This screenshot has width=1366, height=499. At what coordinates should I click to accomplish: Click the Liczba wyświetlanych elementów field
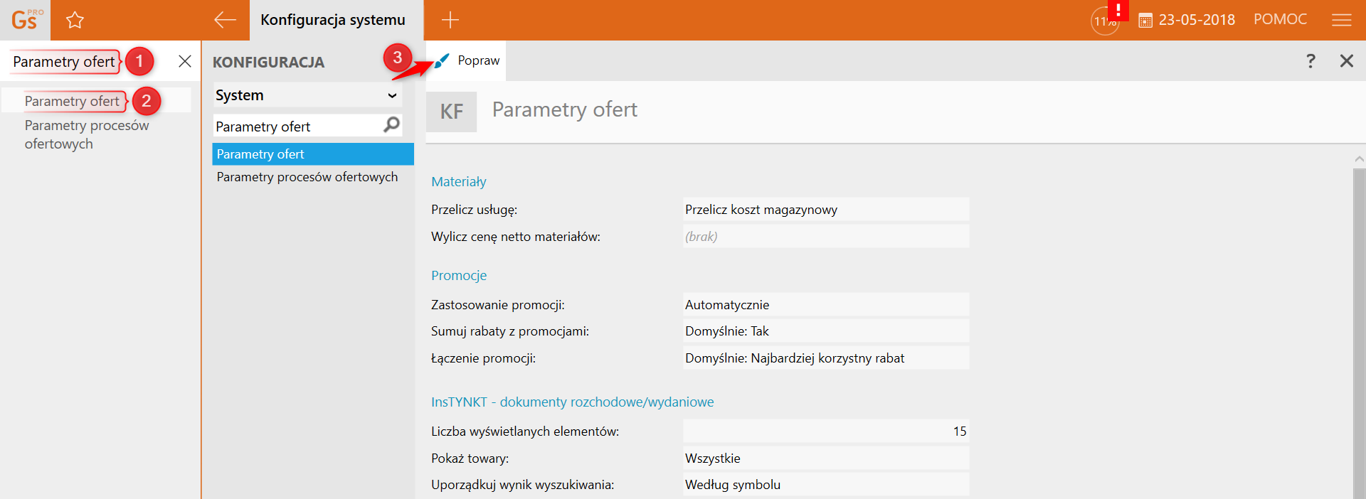point(825,431)
